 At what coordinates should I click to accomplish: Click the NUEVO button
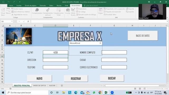[x=39, y=78]
